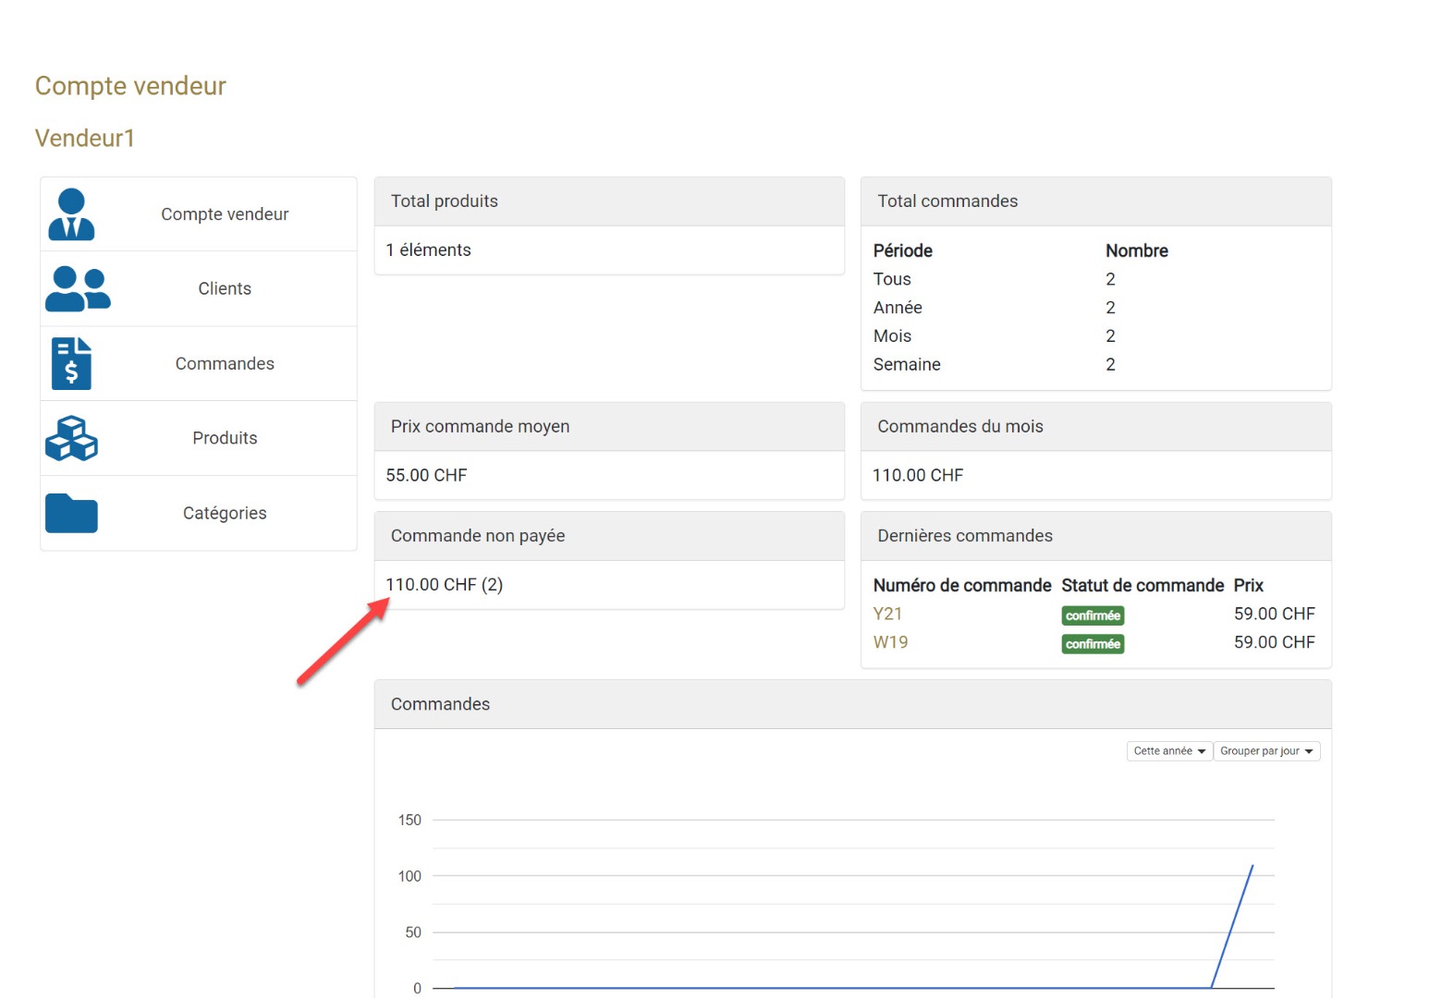This screenshot has height=998, width=1454.
Task: Click the Compte vendeur person icon
Action: [71, 214]
